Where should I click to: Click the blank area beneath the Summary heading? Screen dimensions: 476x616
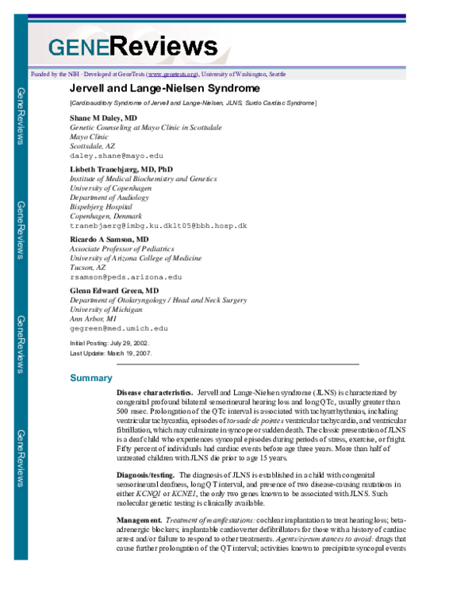point(214,460)
